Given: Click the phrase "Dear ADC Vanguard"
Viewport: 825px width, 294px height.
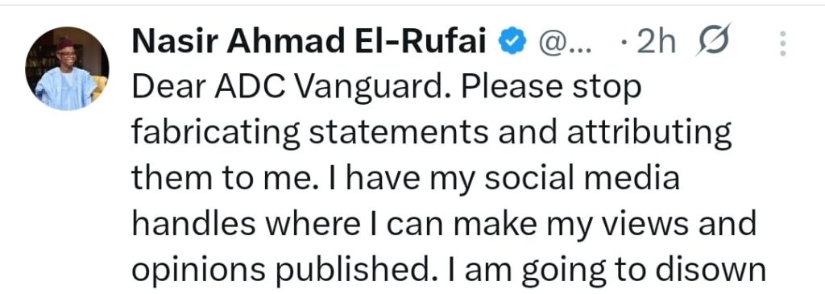Looking at the screenshot, I should (288, 88).
